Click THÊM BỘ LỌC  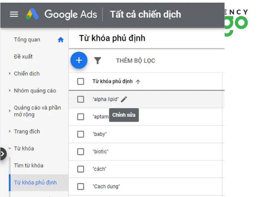coord(136,60)
